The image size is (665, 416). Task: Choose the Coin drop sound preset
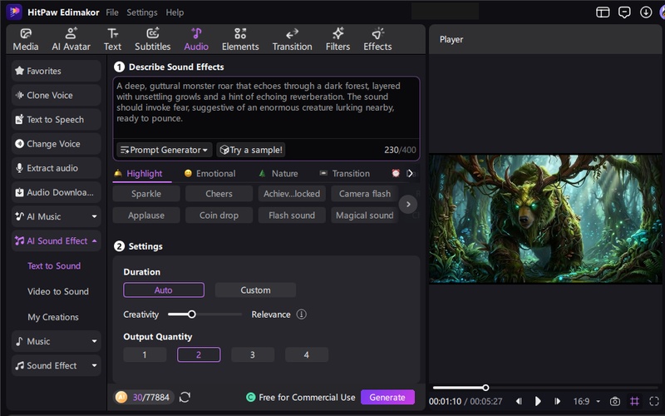point(219,215)
